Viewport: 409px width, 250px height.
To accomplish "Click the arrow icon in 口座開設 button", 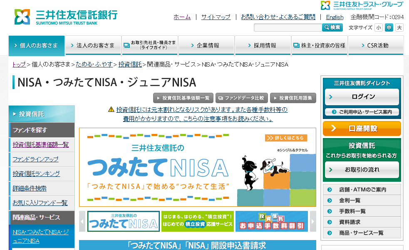I will click(x=333, y=128).
